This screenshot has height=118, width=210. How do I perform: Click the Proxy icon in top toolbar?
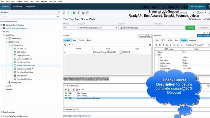pyautogui.click(x=198, y=13)
